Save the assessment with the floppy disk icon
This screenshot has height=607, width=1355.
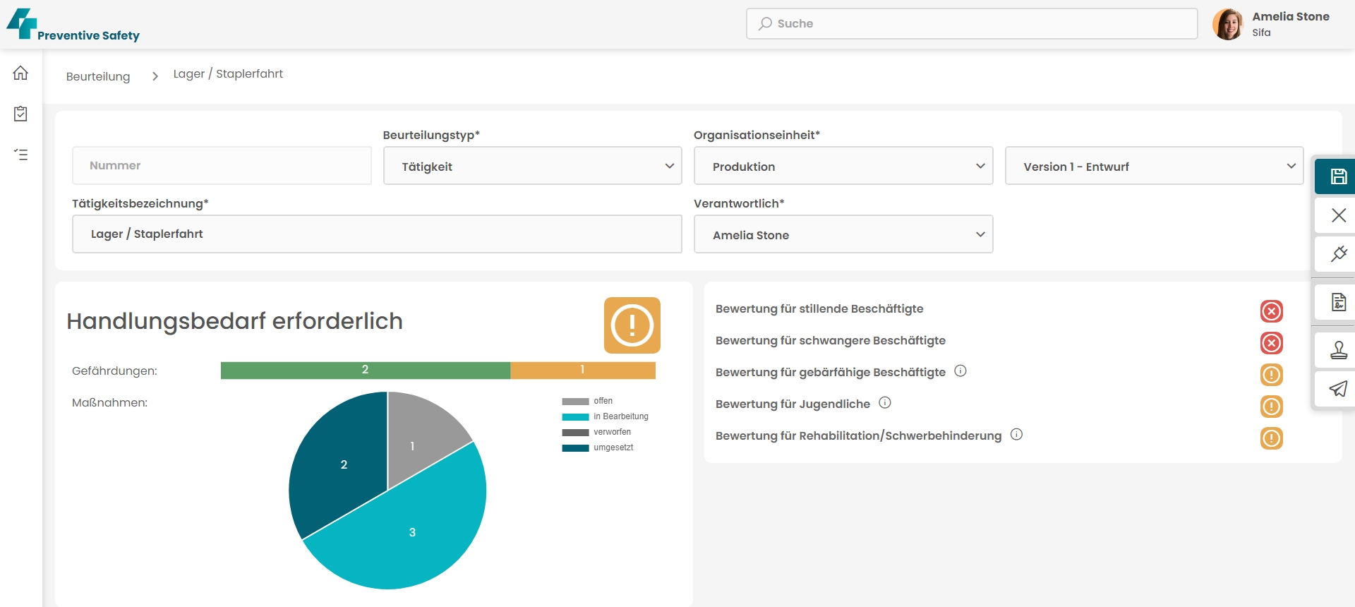pyautogui.click(x=1338, y=176)
